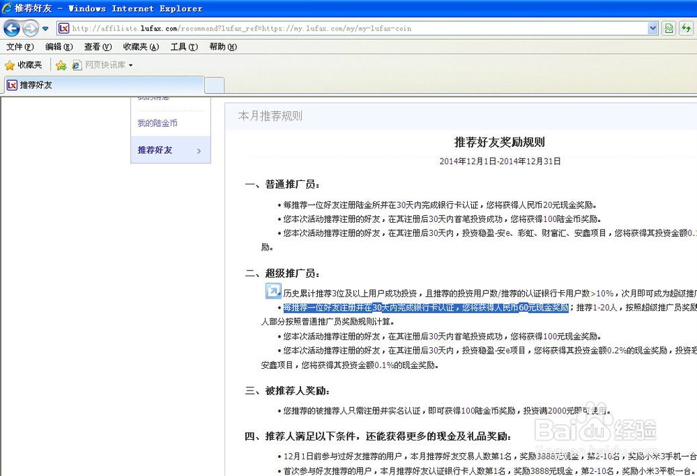Open the 查看(V) menu
Screen dimensions: 697x476
click(98, 47)
